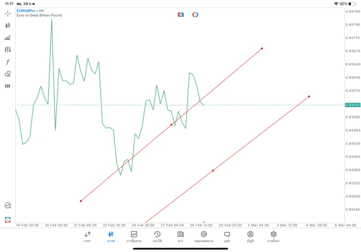
Task: Open the drawing objects shapes tool
Action: (8, 74)
